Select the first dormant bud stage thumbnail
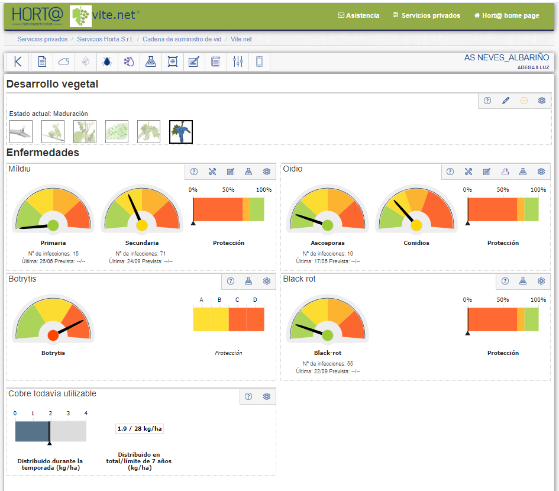559x491 pixels. coord(21,132)
